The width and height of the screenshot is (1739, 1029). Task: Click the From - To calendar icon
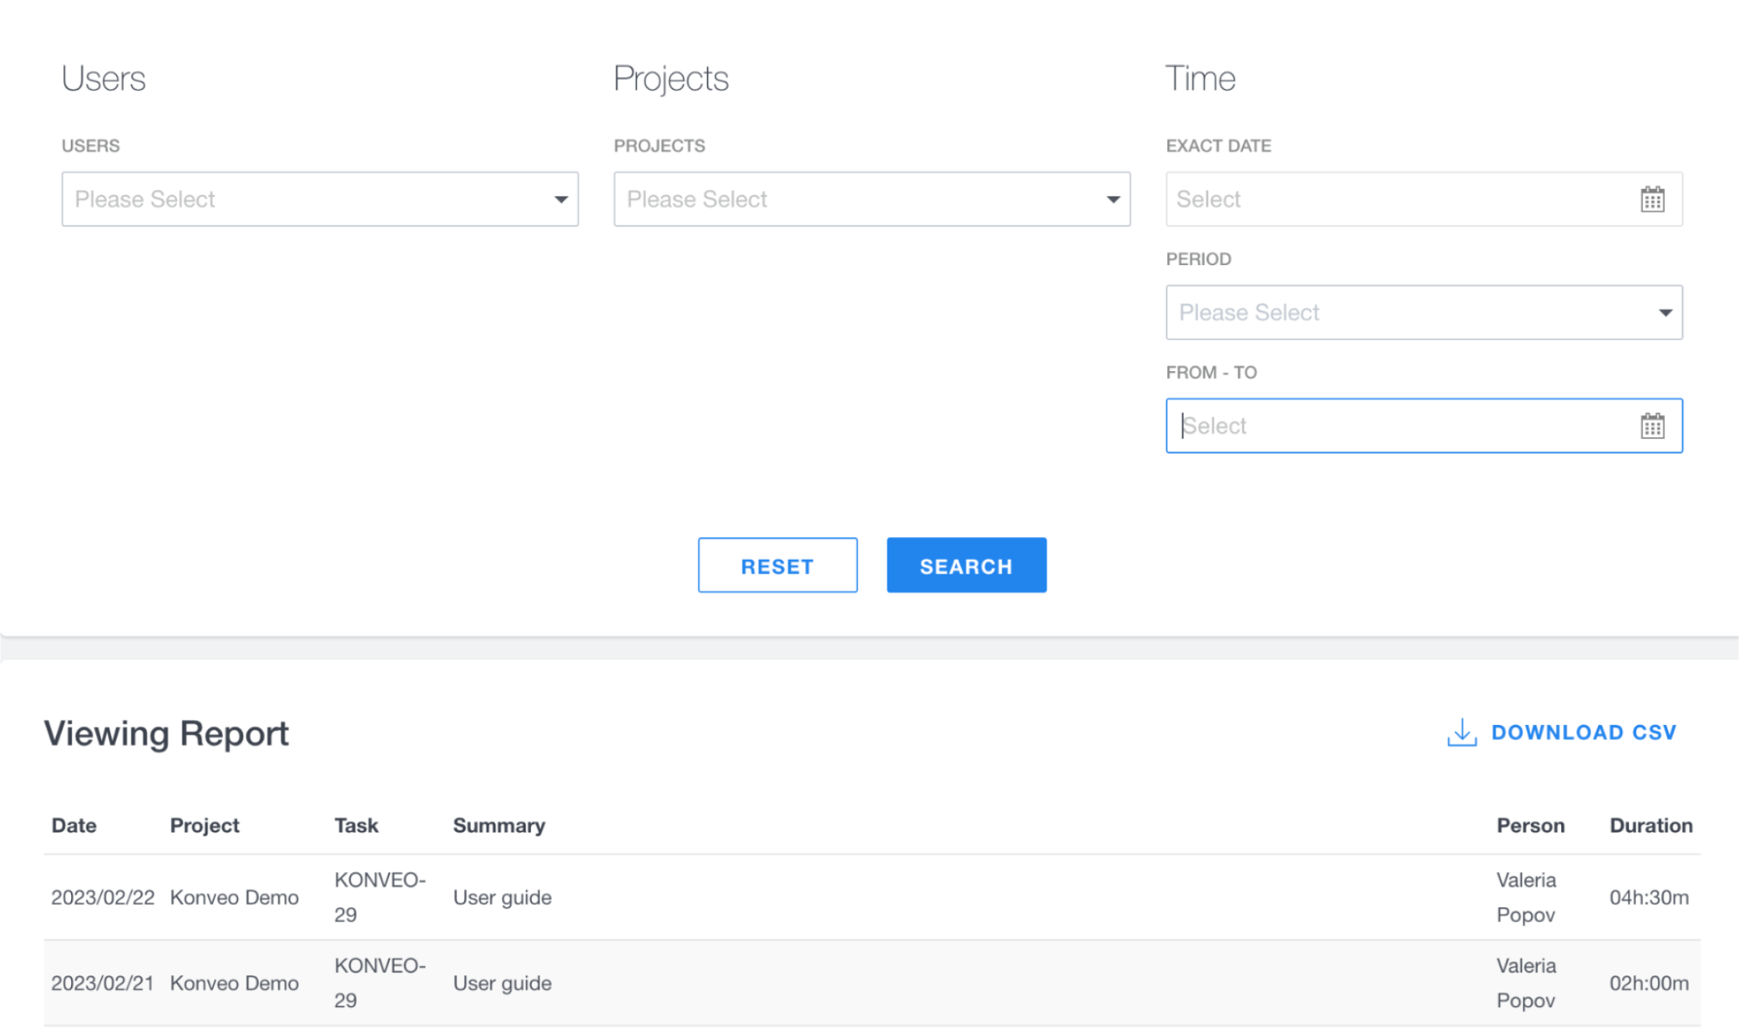[x=1652, y=426]
